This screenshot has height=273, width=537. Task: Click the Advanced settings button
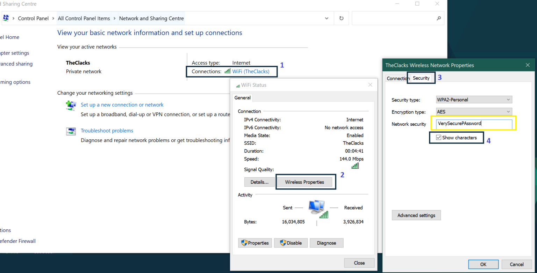(x=416, y=215)
